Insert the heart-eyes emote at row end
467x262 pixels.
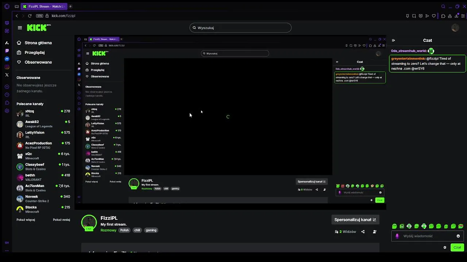461,226
